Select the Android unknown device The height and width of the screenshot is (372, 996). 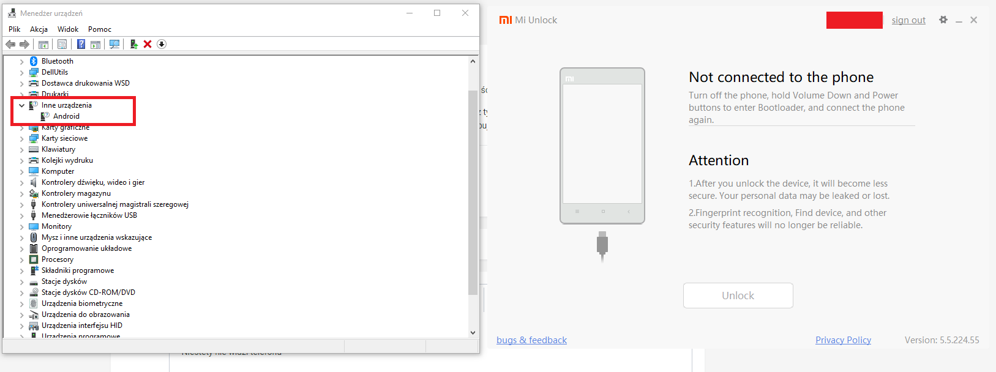coord(66,116)
